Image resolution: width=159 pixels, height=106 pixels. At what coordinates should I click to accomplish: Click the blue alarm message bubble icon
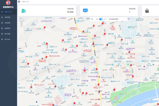pos(85,11)
